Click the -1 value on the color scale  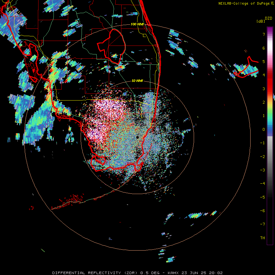point(262,143)
